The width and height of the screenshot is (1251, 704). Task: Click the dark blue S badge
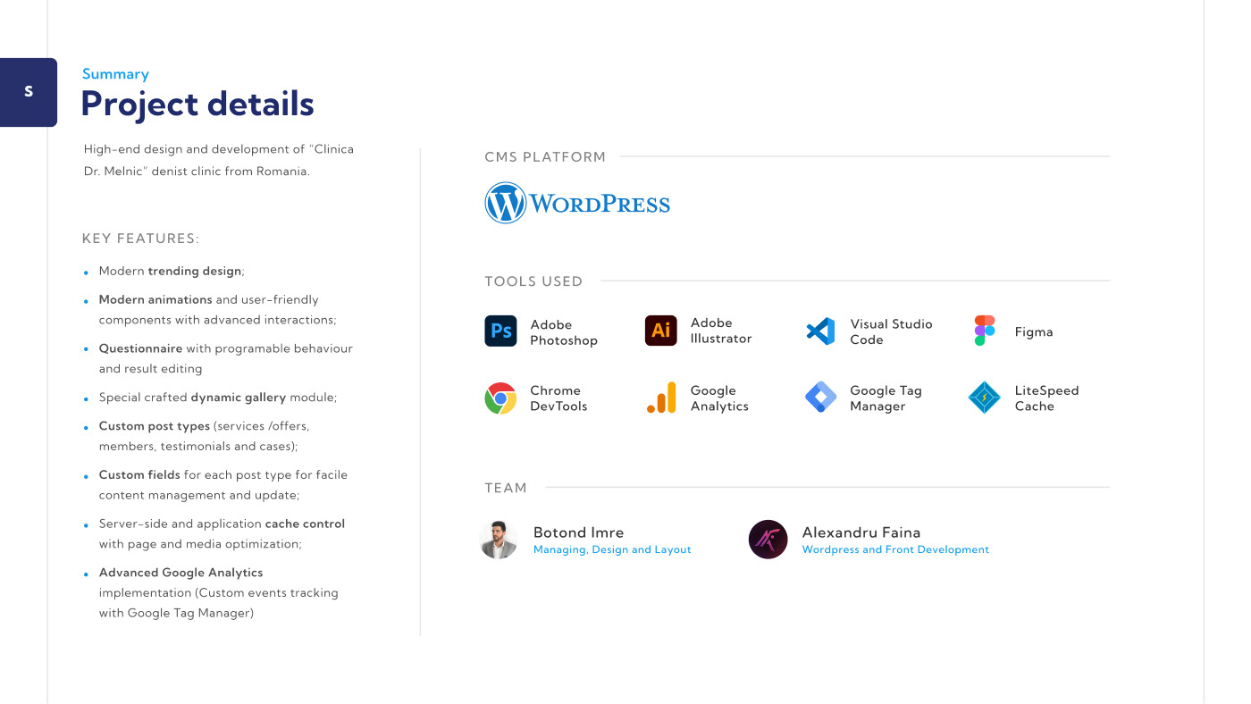pos(29,92)
